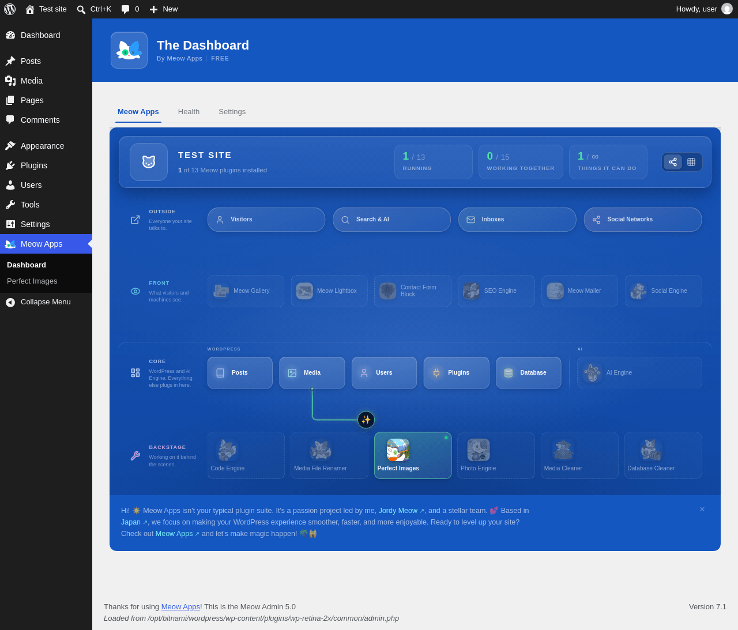Click the Code Engine plugin icon

(228, 450)
